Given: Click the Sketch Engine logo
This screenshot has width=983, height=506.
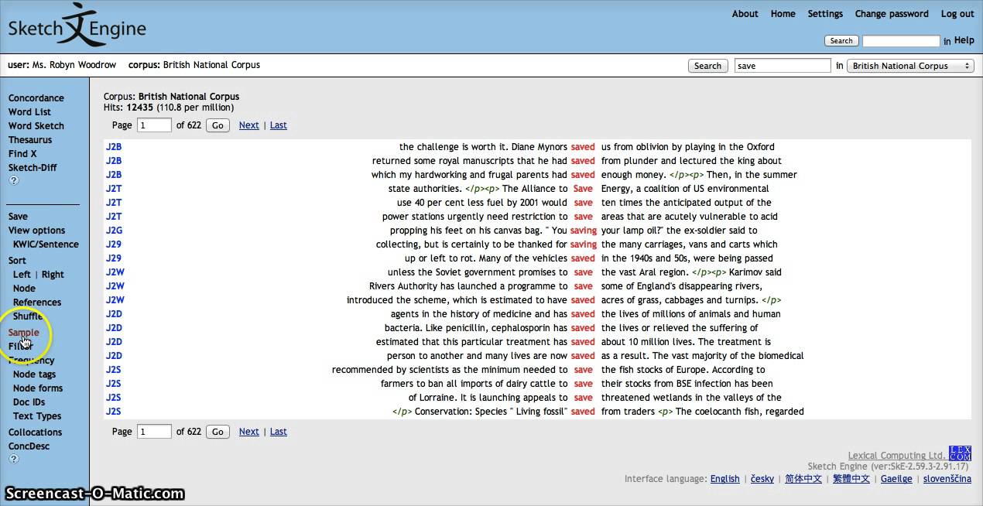Looking at the screenshot, I should click(77, 27).
